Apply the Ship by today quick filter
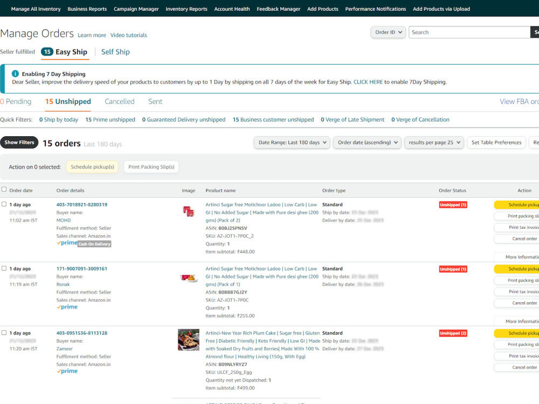This screenshot has width=539, height=404. 58,120
